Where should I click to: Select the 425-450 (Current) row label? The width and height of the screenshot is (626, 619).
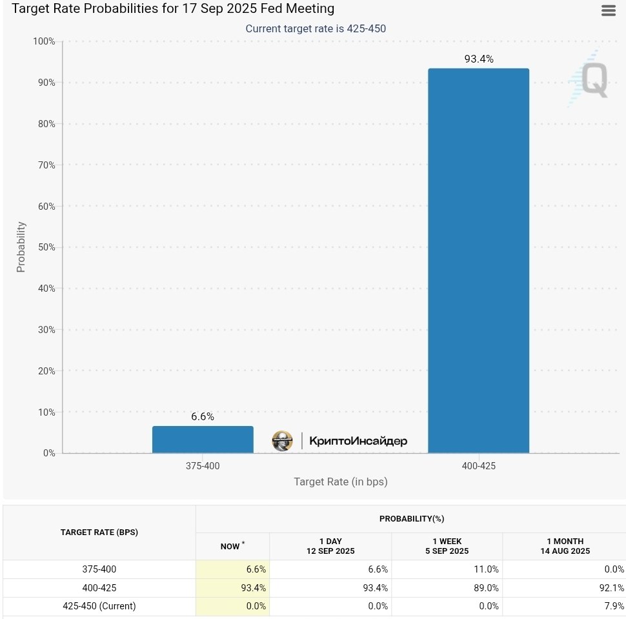99,606
